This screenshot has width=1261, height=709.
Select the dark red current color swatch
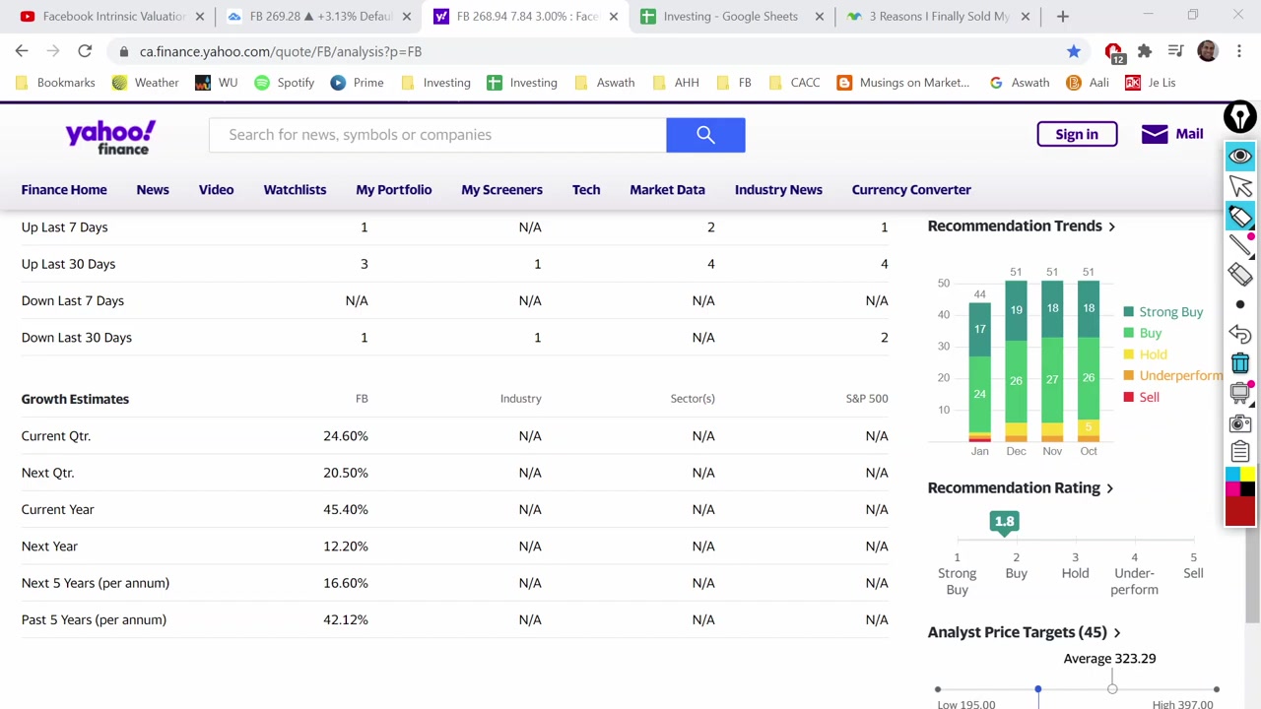coord(1239,511)
